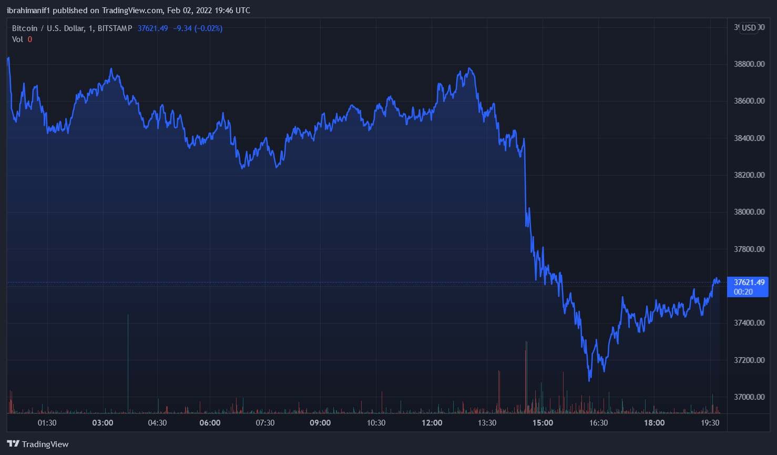Click the 00:20 bar countdown timer

tap(743, 292)
